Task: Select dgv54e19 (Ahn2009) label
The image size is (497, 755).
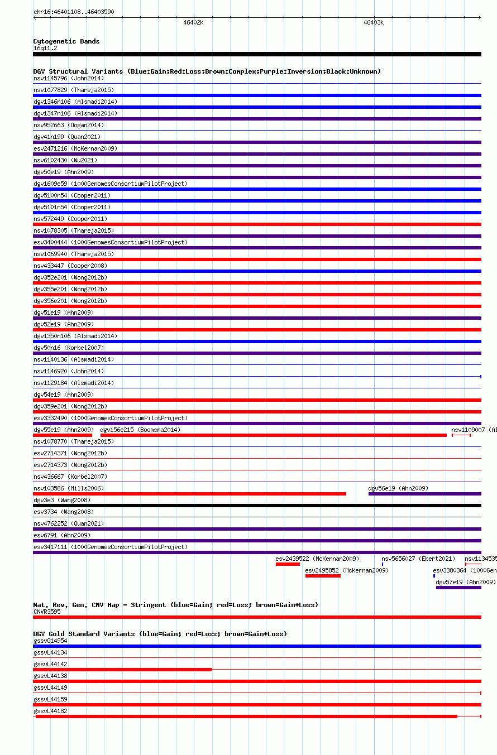Action: click(x=64, y=395)
